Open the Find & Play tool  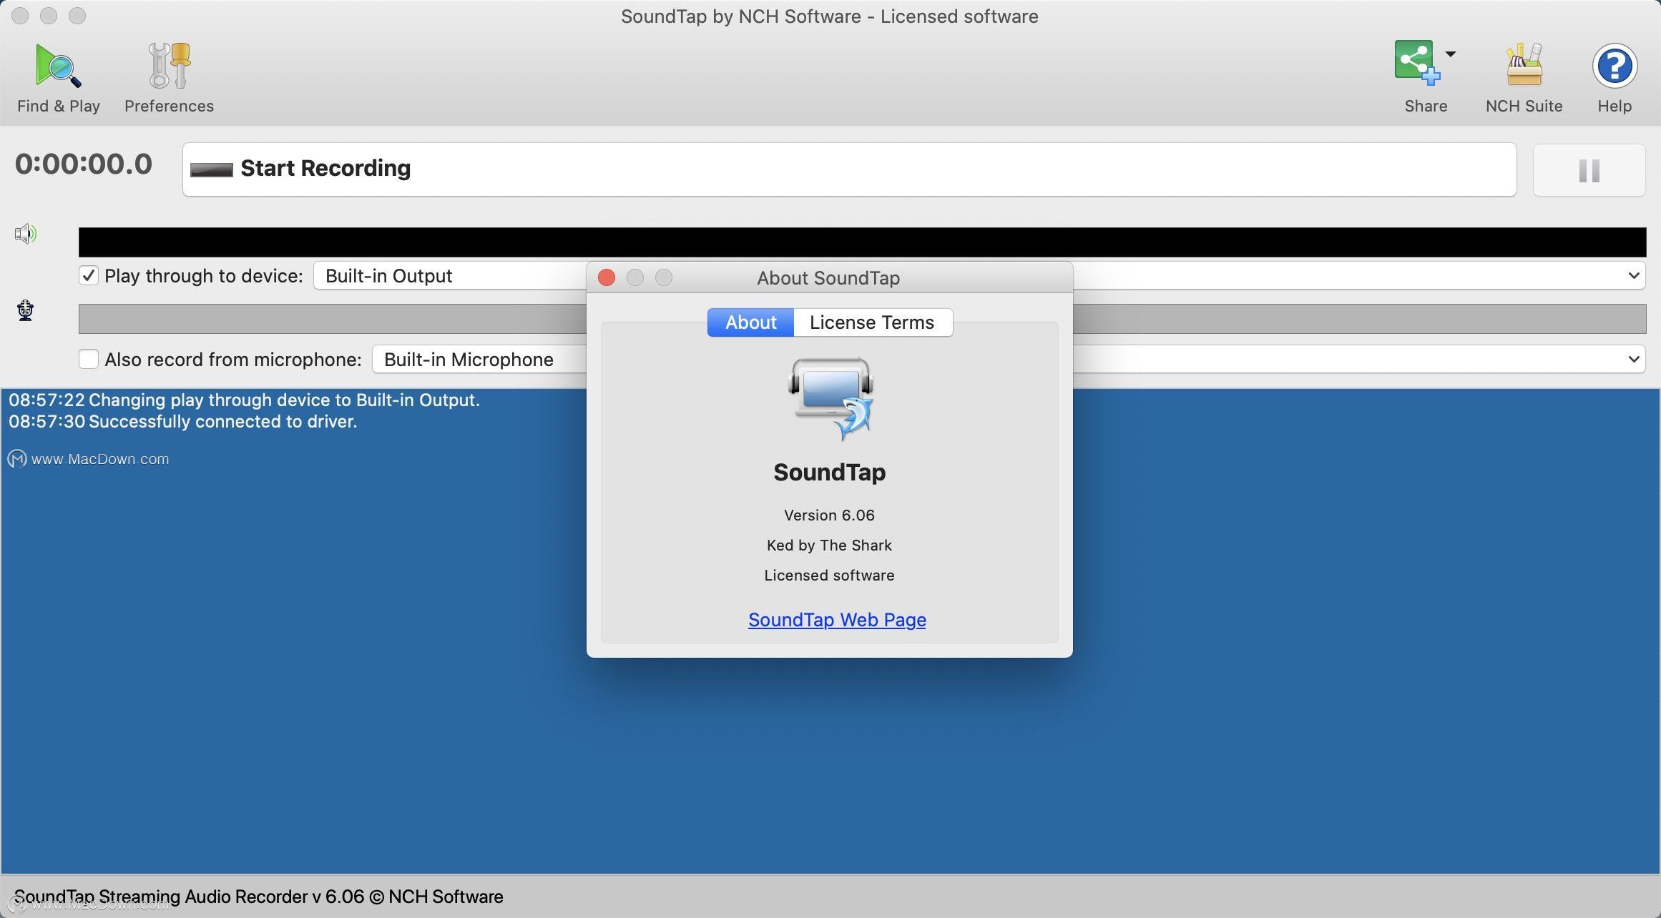58,78
